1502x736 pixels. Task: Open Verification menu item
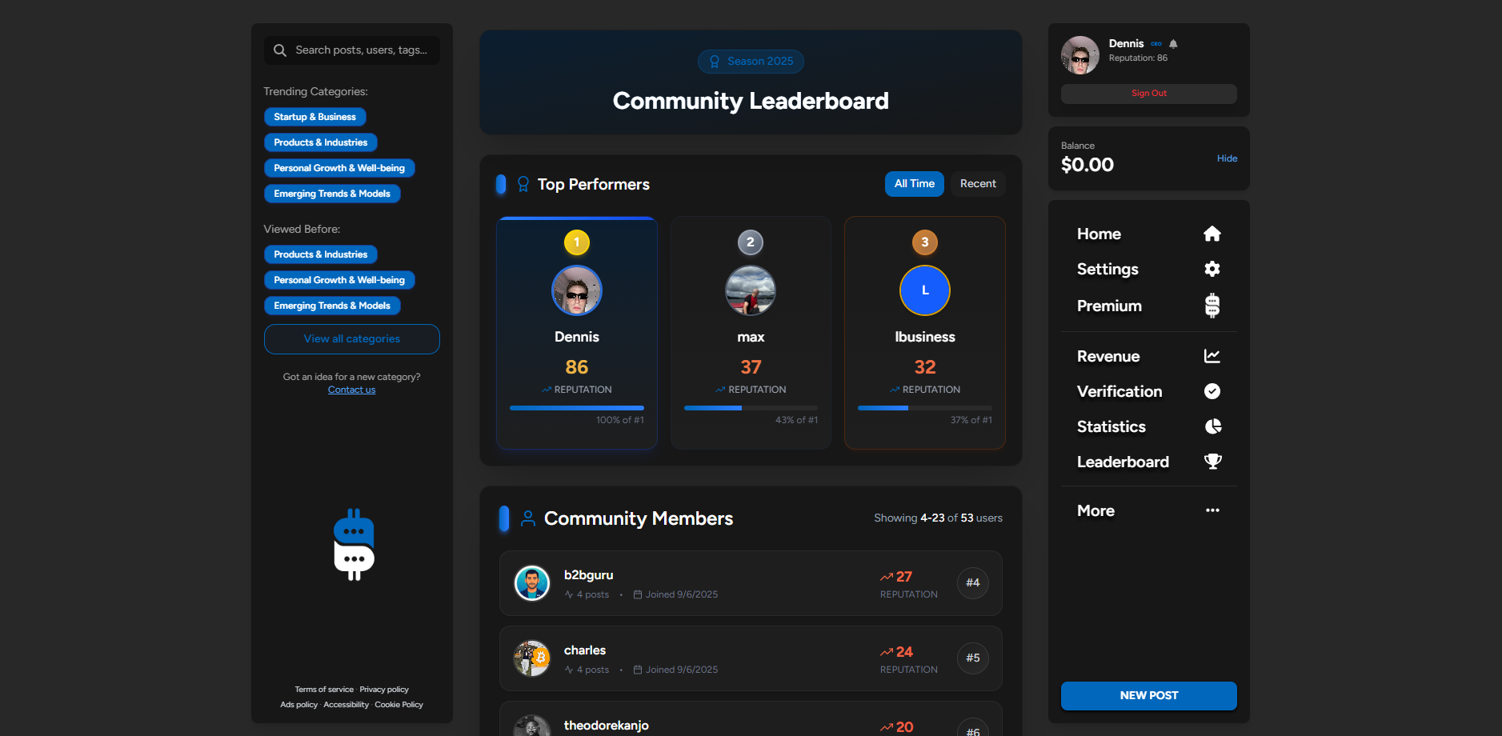point(1149,391)
